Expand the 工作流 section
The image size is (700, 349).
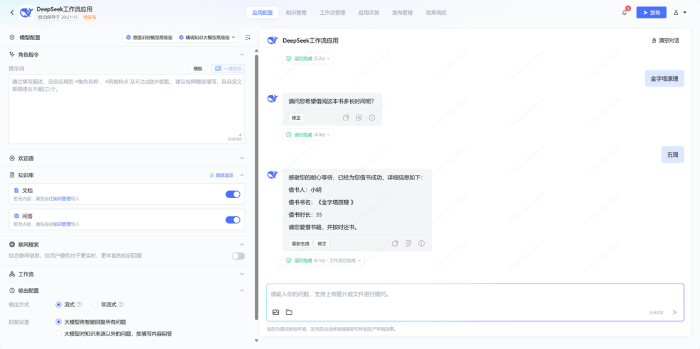point(242,274)
